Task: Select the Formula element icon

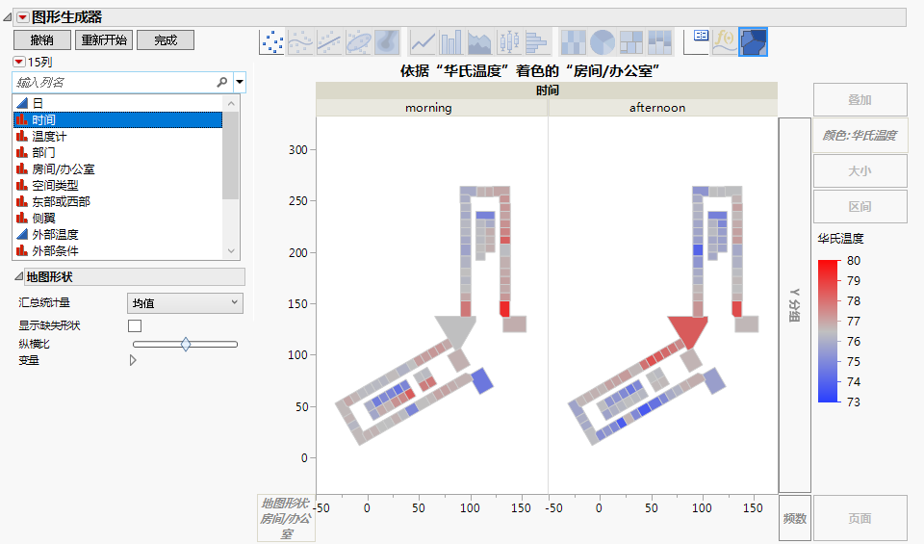Action: [x=724, y=42]
